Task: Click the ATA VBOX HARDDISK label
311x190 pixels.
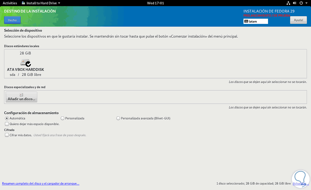Action: [x=26, y=69]
